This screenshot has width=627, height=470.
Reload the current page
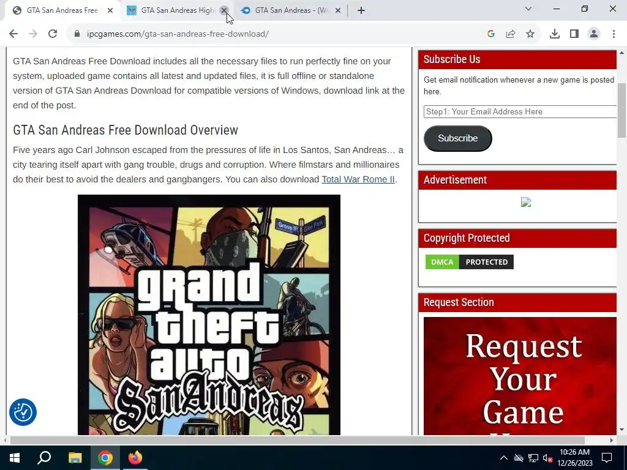pyautogui.click(x=53, y=34)
